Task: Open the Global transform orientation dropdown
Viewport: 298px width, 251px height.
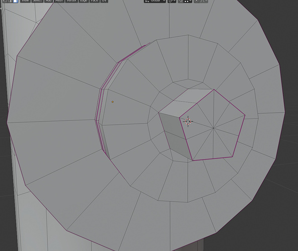Action: coord(155,1)
